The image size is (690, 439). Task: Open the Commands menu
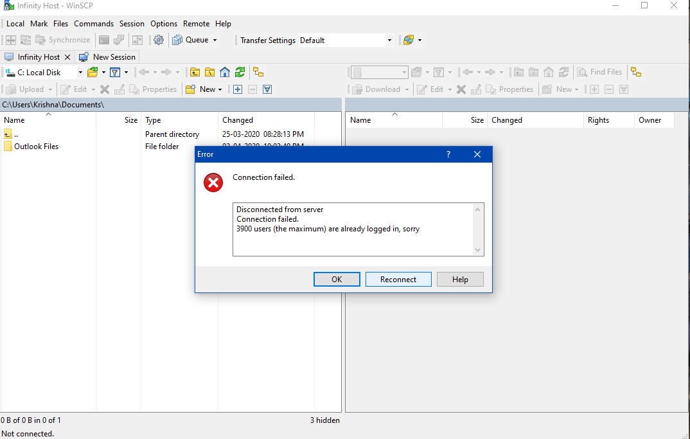tap(94, 24)
